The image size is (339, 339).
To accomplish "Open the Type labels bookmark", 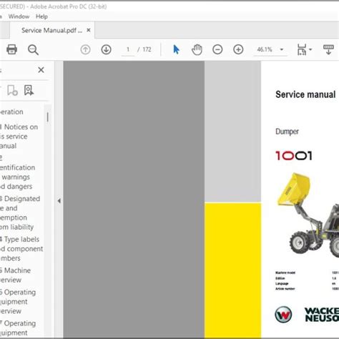I will tap(21, 248).
